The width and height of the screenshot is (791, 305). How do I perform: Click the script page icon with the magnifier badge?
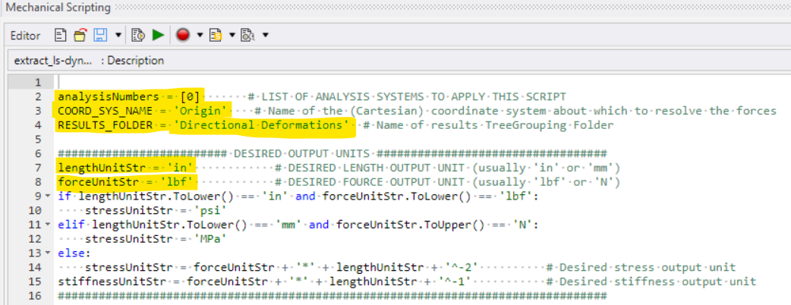(247, 36)
